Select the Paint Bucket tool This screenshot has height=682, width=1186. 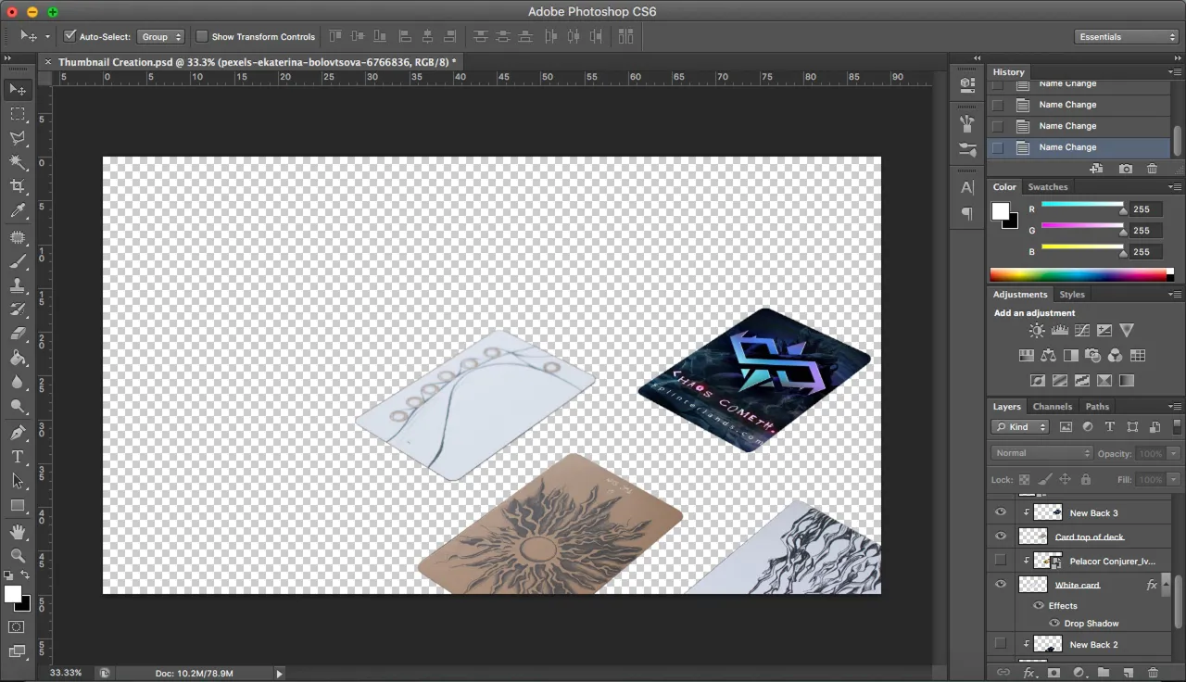(18, 358)
